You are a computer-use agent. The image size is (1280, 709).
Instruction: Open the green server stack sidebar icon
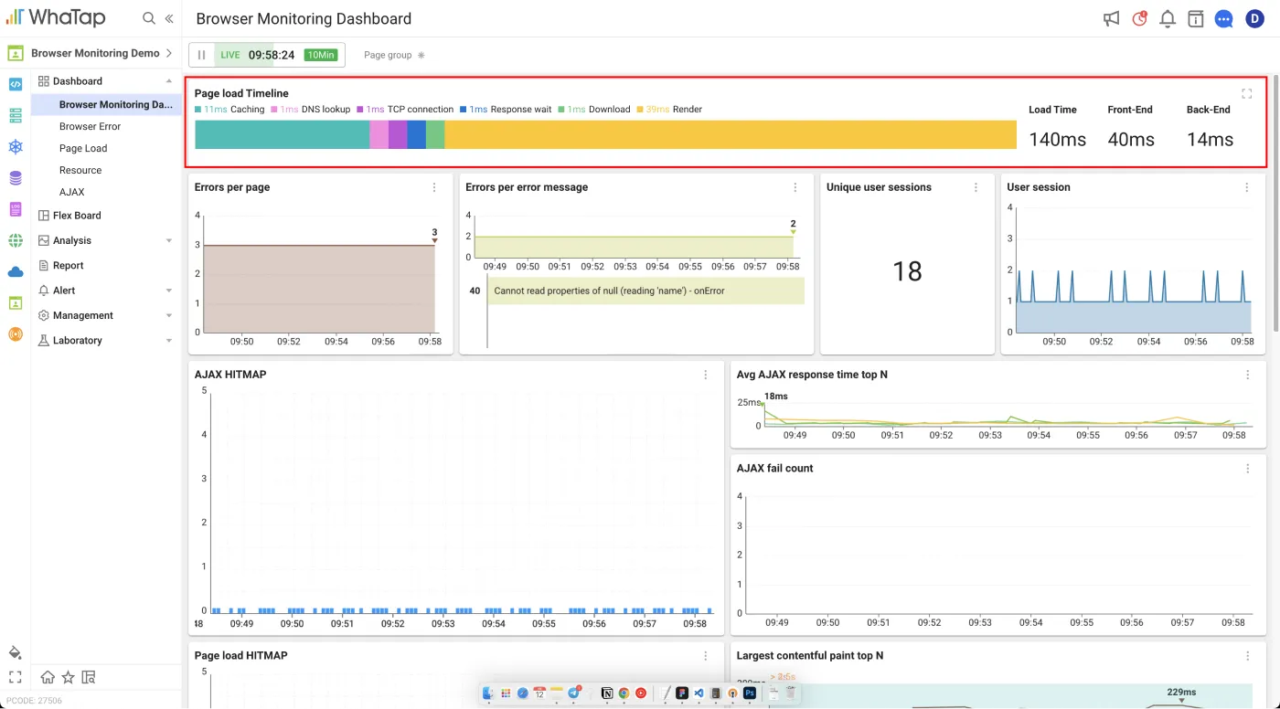tap(15, 115)
